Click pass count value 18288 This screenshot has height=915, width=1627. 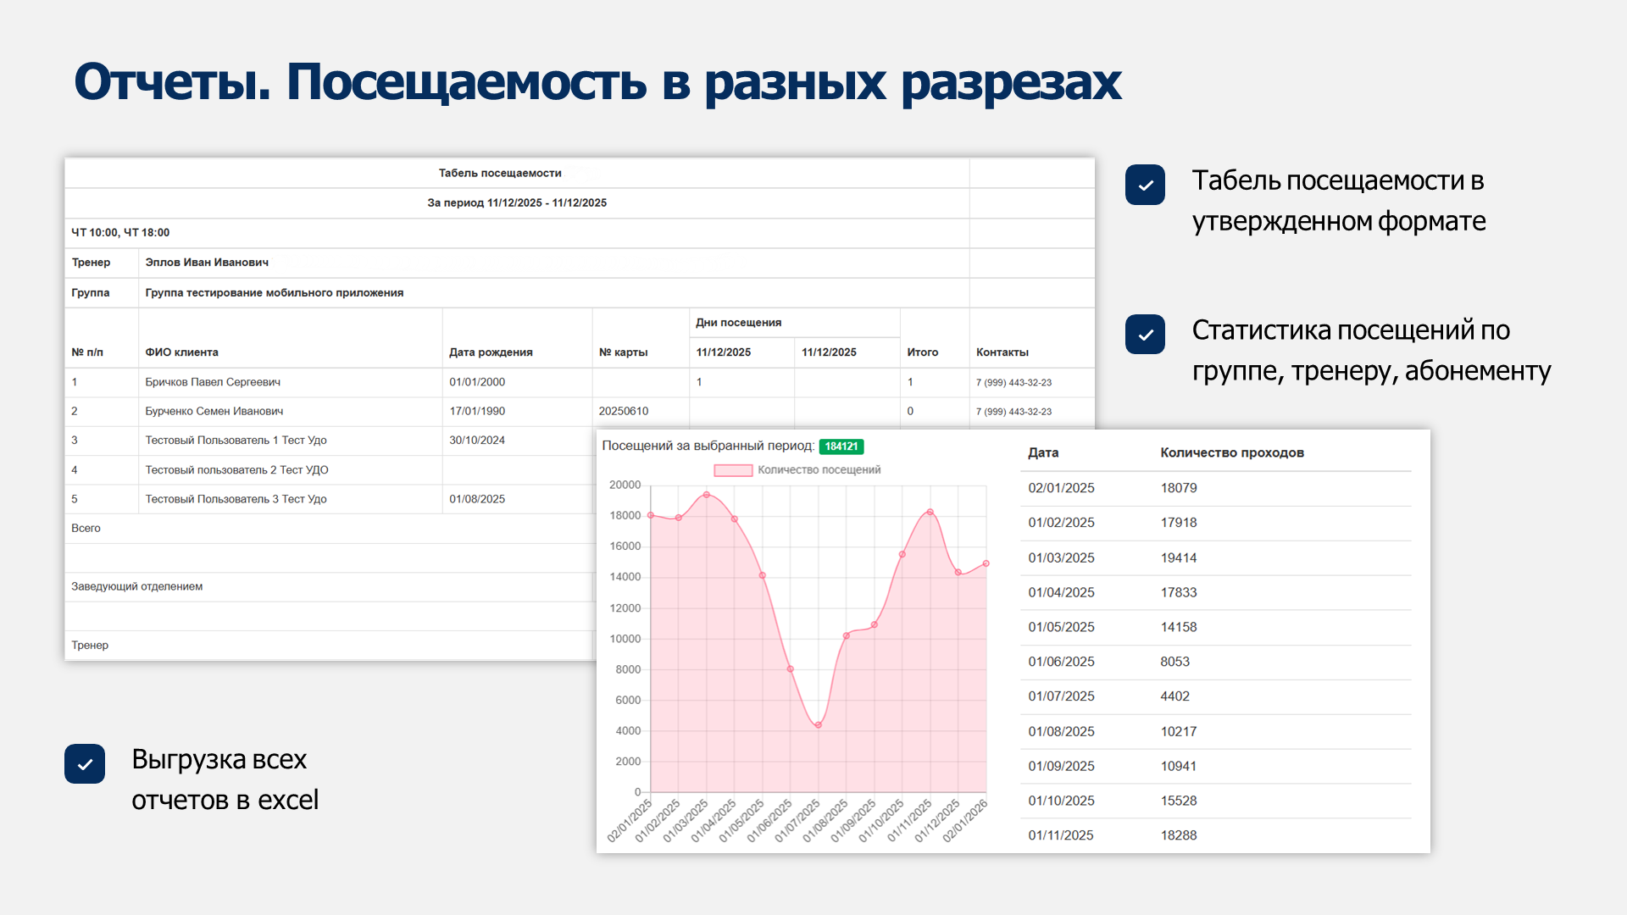[1179, 835]
